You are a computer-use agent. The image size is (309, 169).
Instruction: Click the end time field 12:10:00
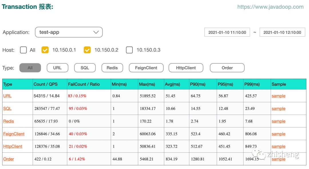pyautogui.click(x=282, y=32)
